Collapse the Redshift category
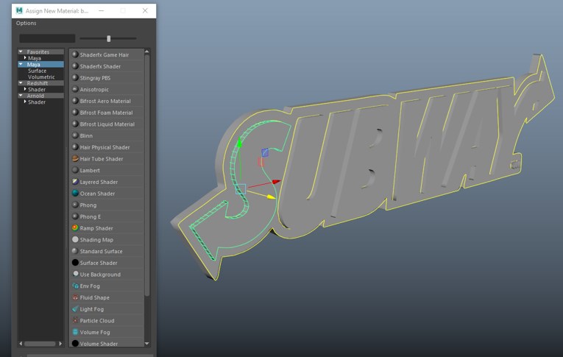Image resolution: width=563 pixels, height=357 pixels. (x=21, y=83)
